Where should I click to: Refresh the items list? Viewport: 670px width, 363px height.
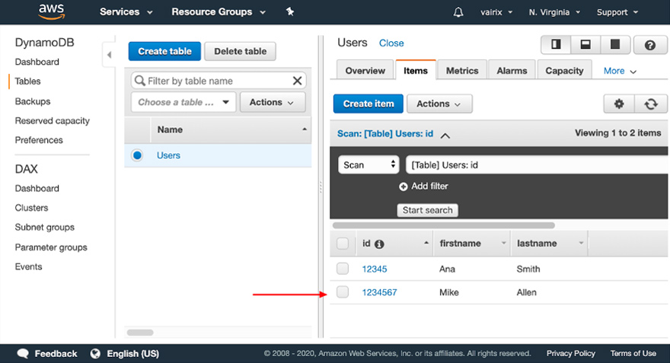pos(651,103)
